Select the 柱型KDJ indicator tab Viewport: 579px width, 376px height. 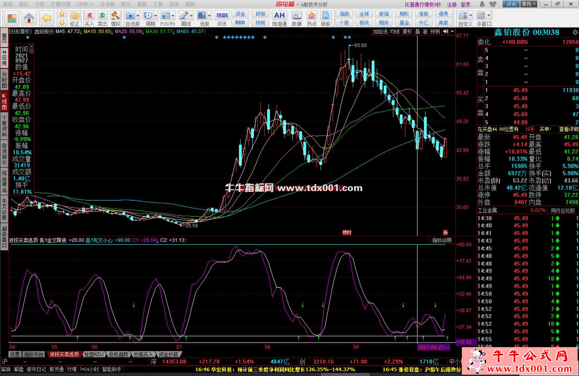pos(94,354)
